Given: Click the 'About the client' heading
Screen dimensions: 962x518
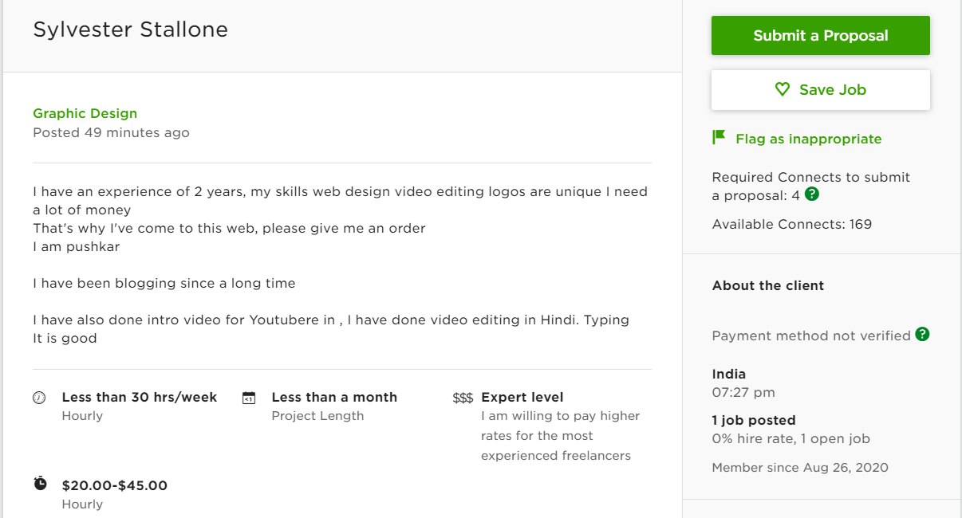Looking at the screenshot, I should (x=768, y=285).
